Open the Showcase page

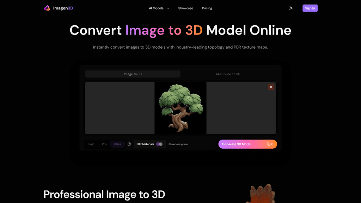click(x=186, y=8)
